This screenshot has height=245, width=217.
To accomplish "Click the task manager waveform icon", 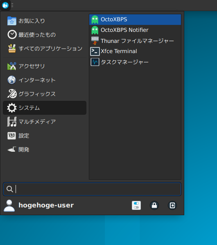I will tap(95, 62).
